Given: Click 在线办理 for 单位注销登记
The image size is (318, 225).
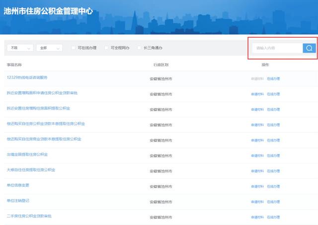Looking at the screenshot, I should 273,202.
